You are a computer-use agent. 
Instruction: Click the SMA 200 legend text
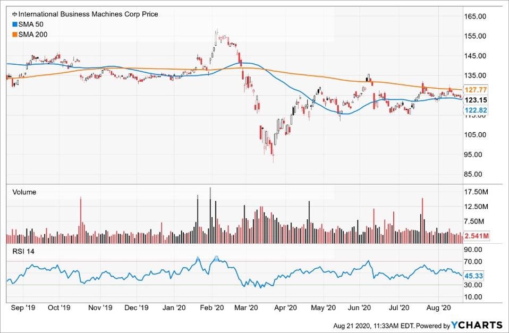point(33,35)
